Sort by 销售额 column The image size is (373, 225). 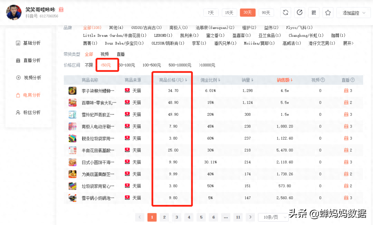[x=285, y=80]
